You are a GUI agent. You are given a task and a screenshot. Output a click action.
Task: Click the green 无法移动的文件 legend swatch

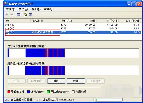(x=48, y=92)
